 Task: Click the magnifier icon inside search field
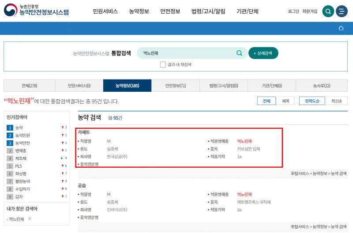tap(239, 53)
